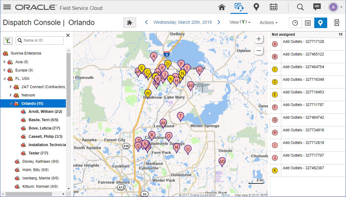Image resolution: width=346 pixels, height=197 pixels.
Task: Expand the 24/7 Connect node
Action: point(10,87)
